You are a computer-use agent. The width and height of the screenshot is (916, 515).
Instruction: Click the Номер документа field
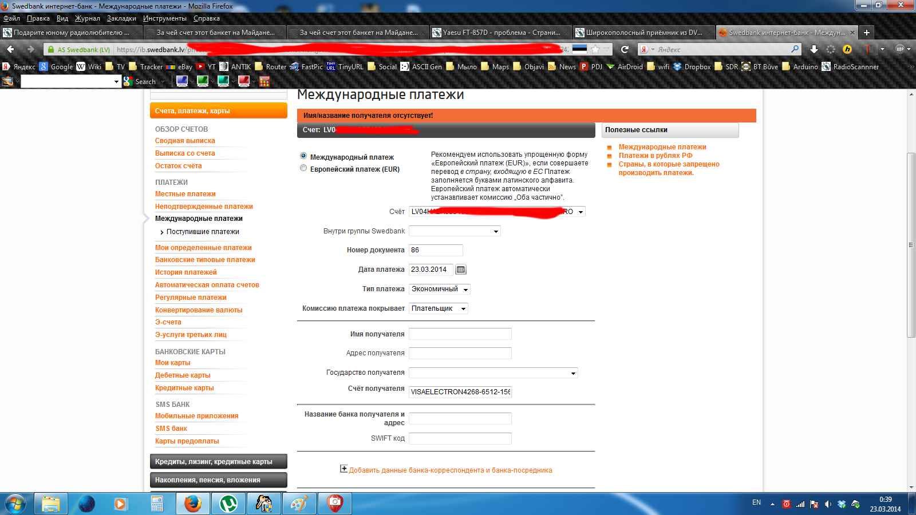pos(436,250)
